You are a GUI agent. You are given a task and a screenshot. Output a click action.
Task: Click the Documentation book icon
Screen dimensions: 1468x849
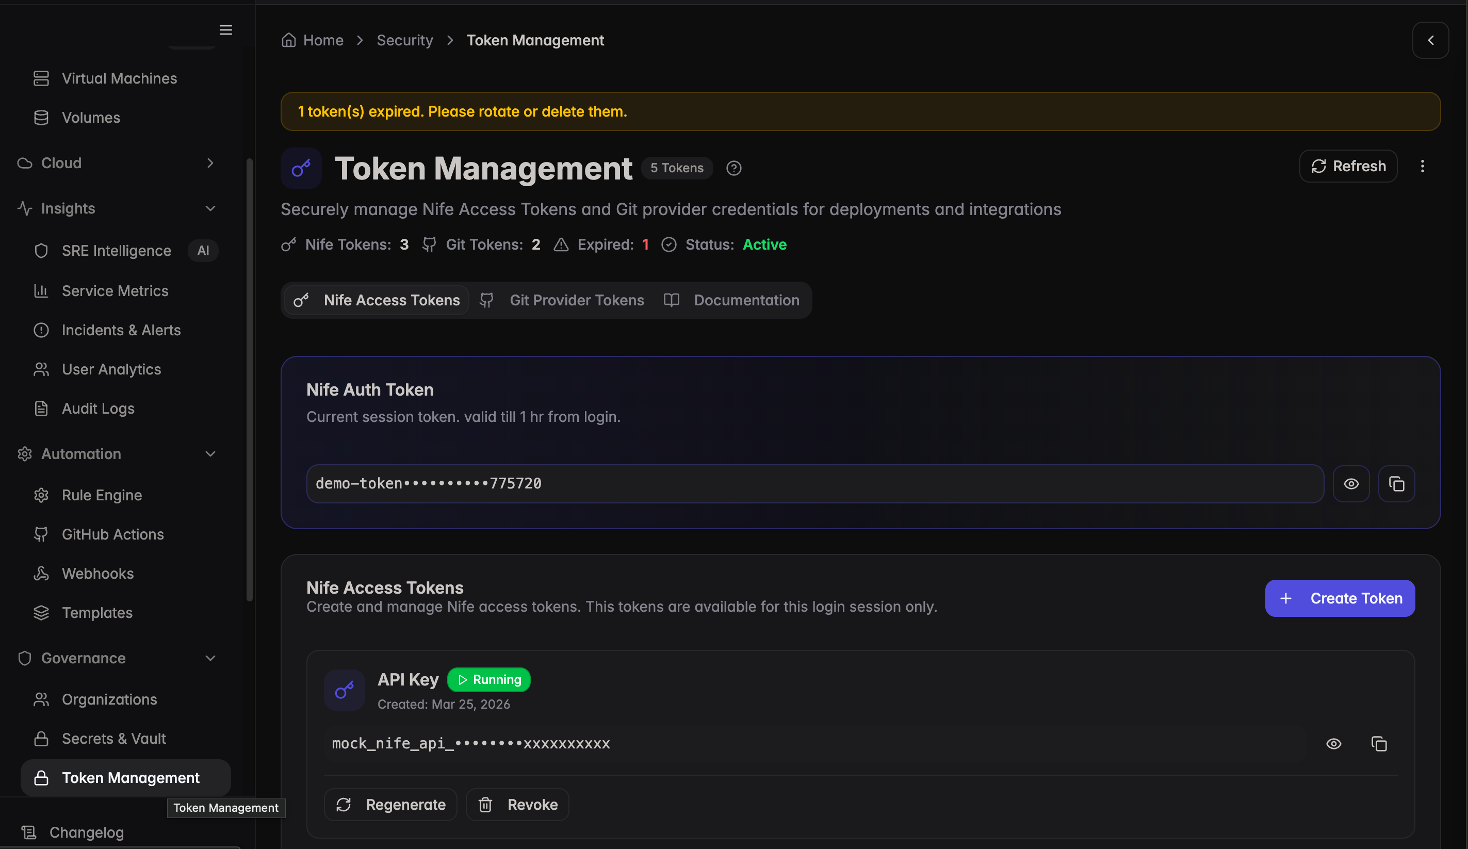[x=672, y=300]
